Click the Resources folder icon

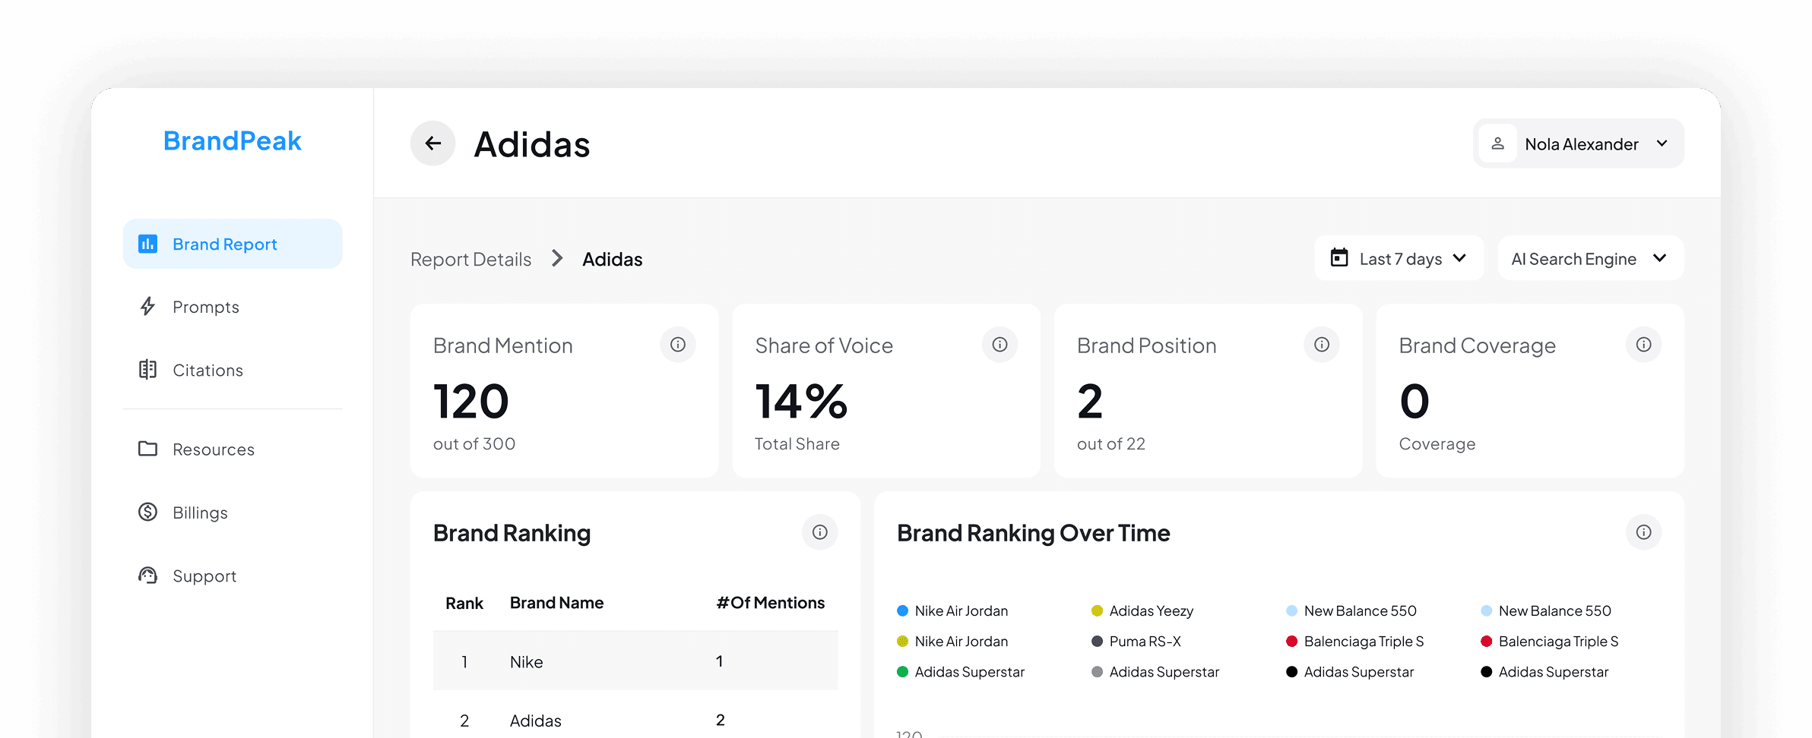tap(147, 449)
